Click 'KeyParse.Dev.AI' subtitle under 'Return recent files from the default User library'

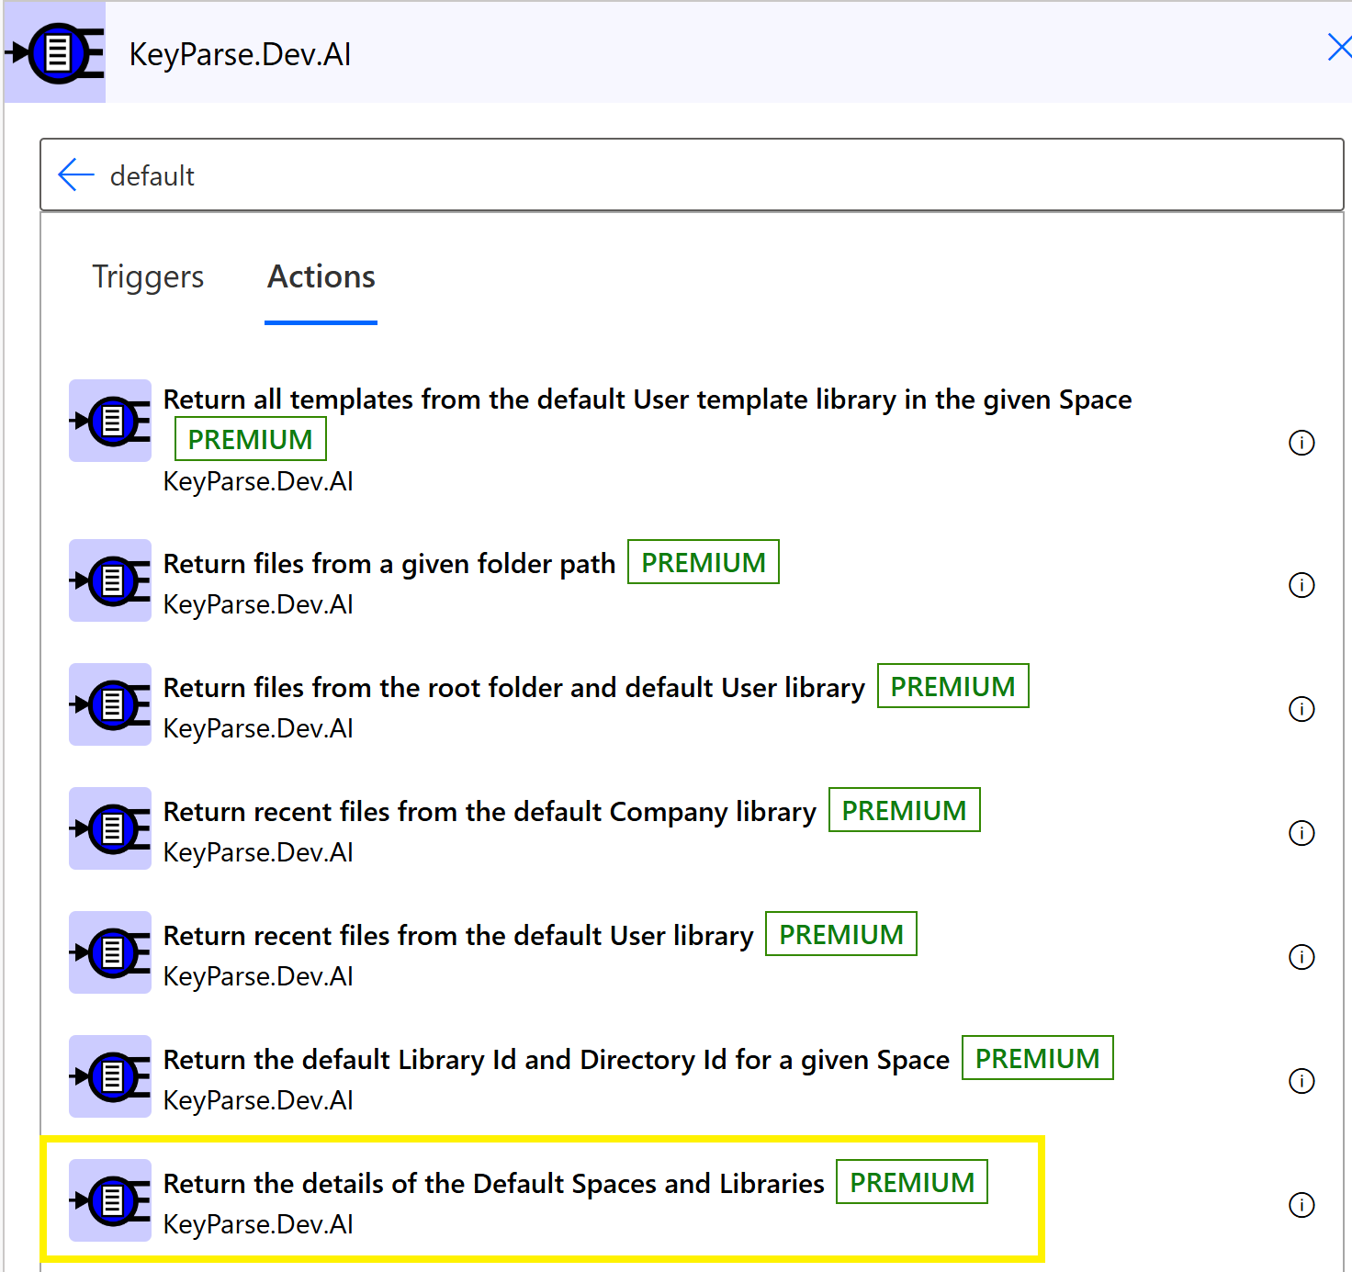[x=258, y=976]
